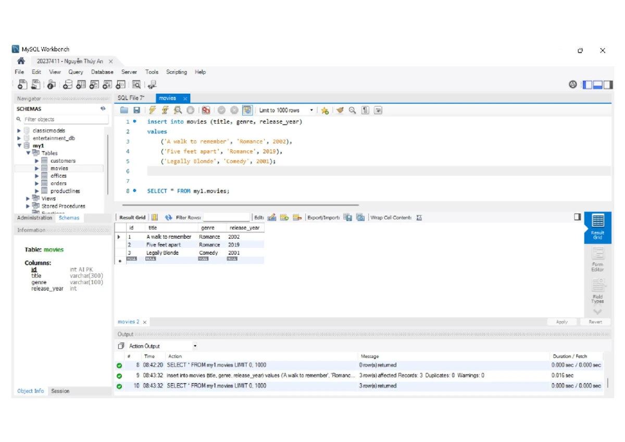The width and height of the screenshot is (625, 442).
Task: Search table data icon in main toolbar
Action: tap(136, 84)
